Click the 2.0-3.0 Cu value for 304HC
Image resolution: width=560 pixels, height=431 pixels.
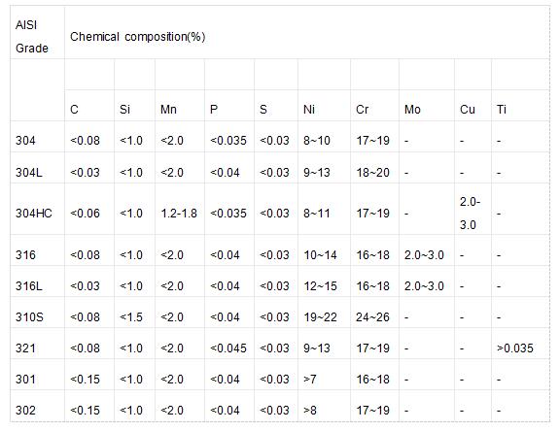(470, 214)
